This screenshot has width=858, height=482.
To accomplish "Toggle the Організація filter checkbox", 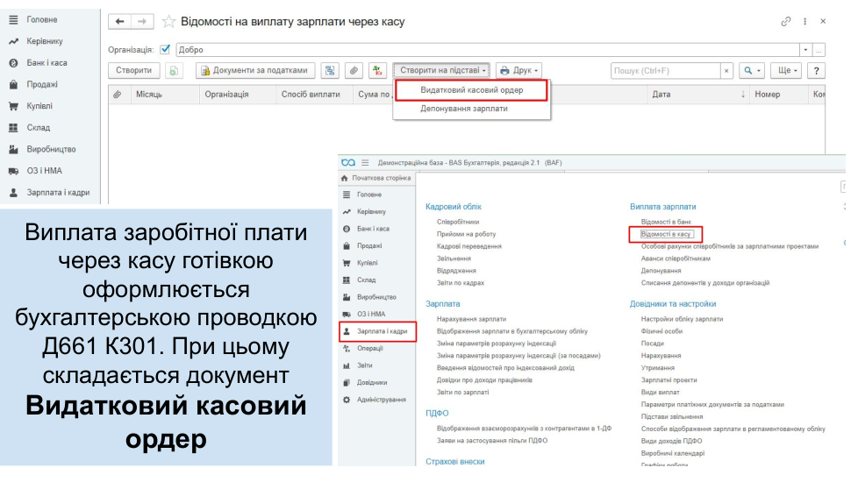I will coord(165,50).
